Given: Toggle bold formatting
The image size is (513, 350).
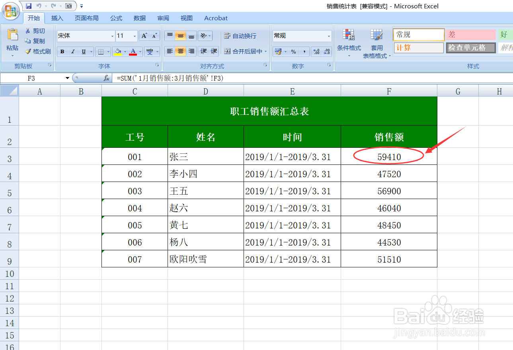Looking at the screenshot, I should [62, 52].
